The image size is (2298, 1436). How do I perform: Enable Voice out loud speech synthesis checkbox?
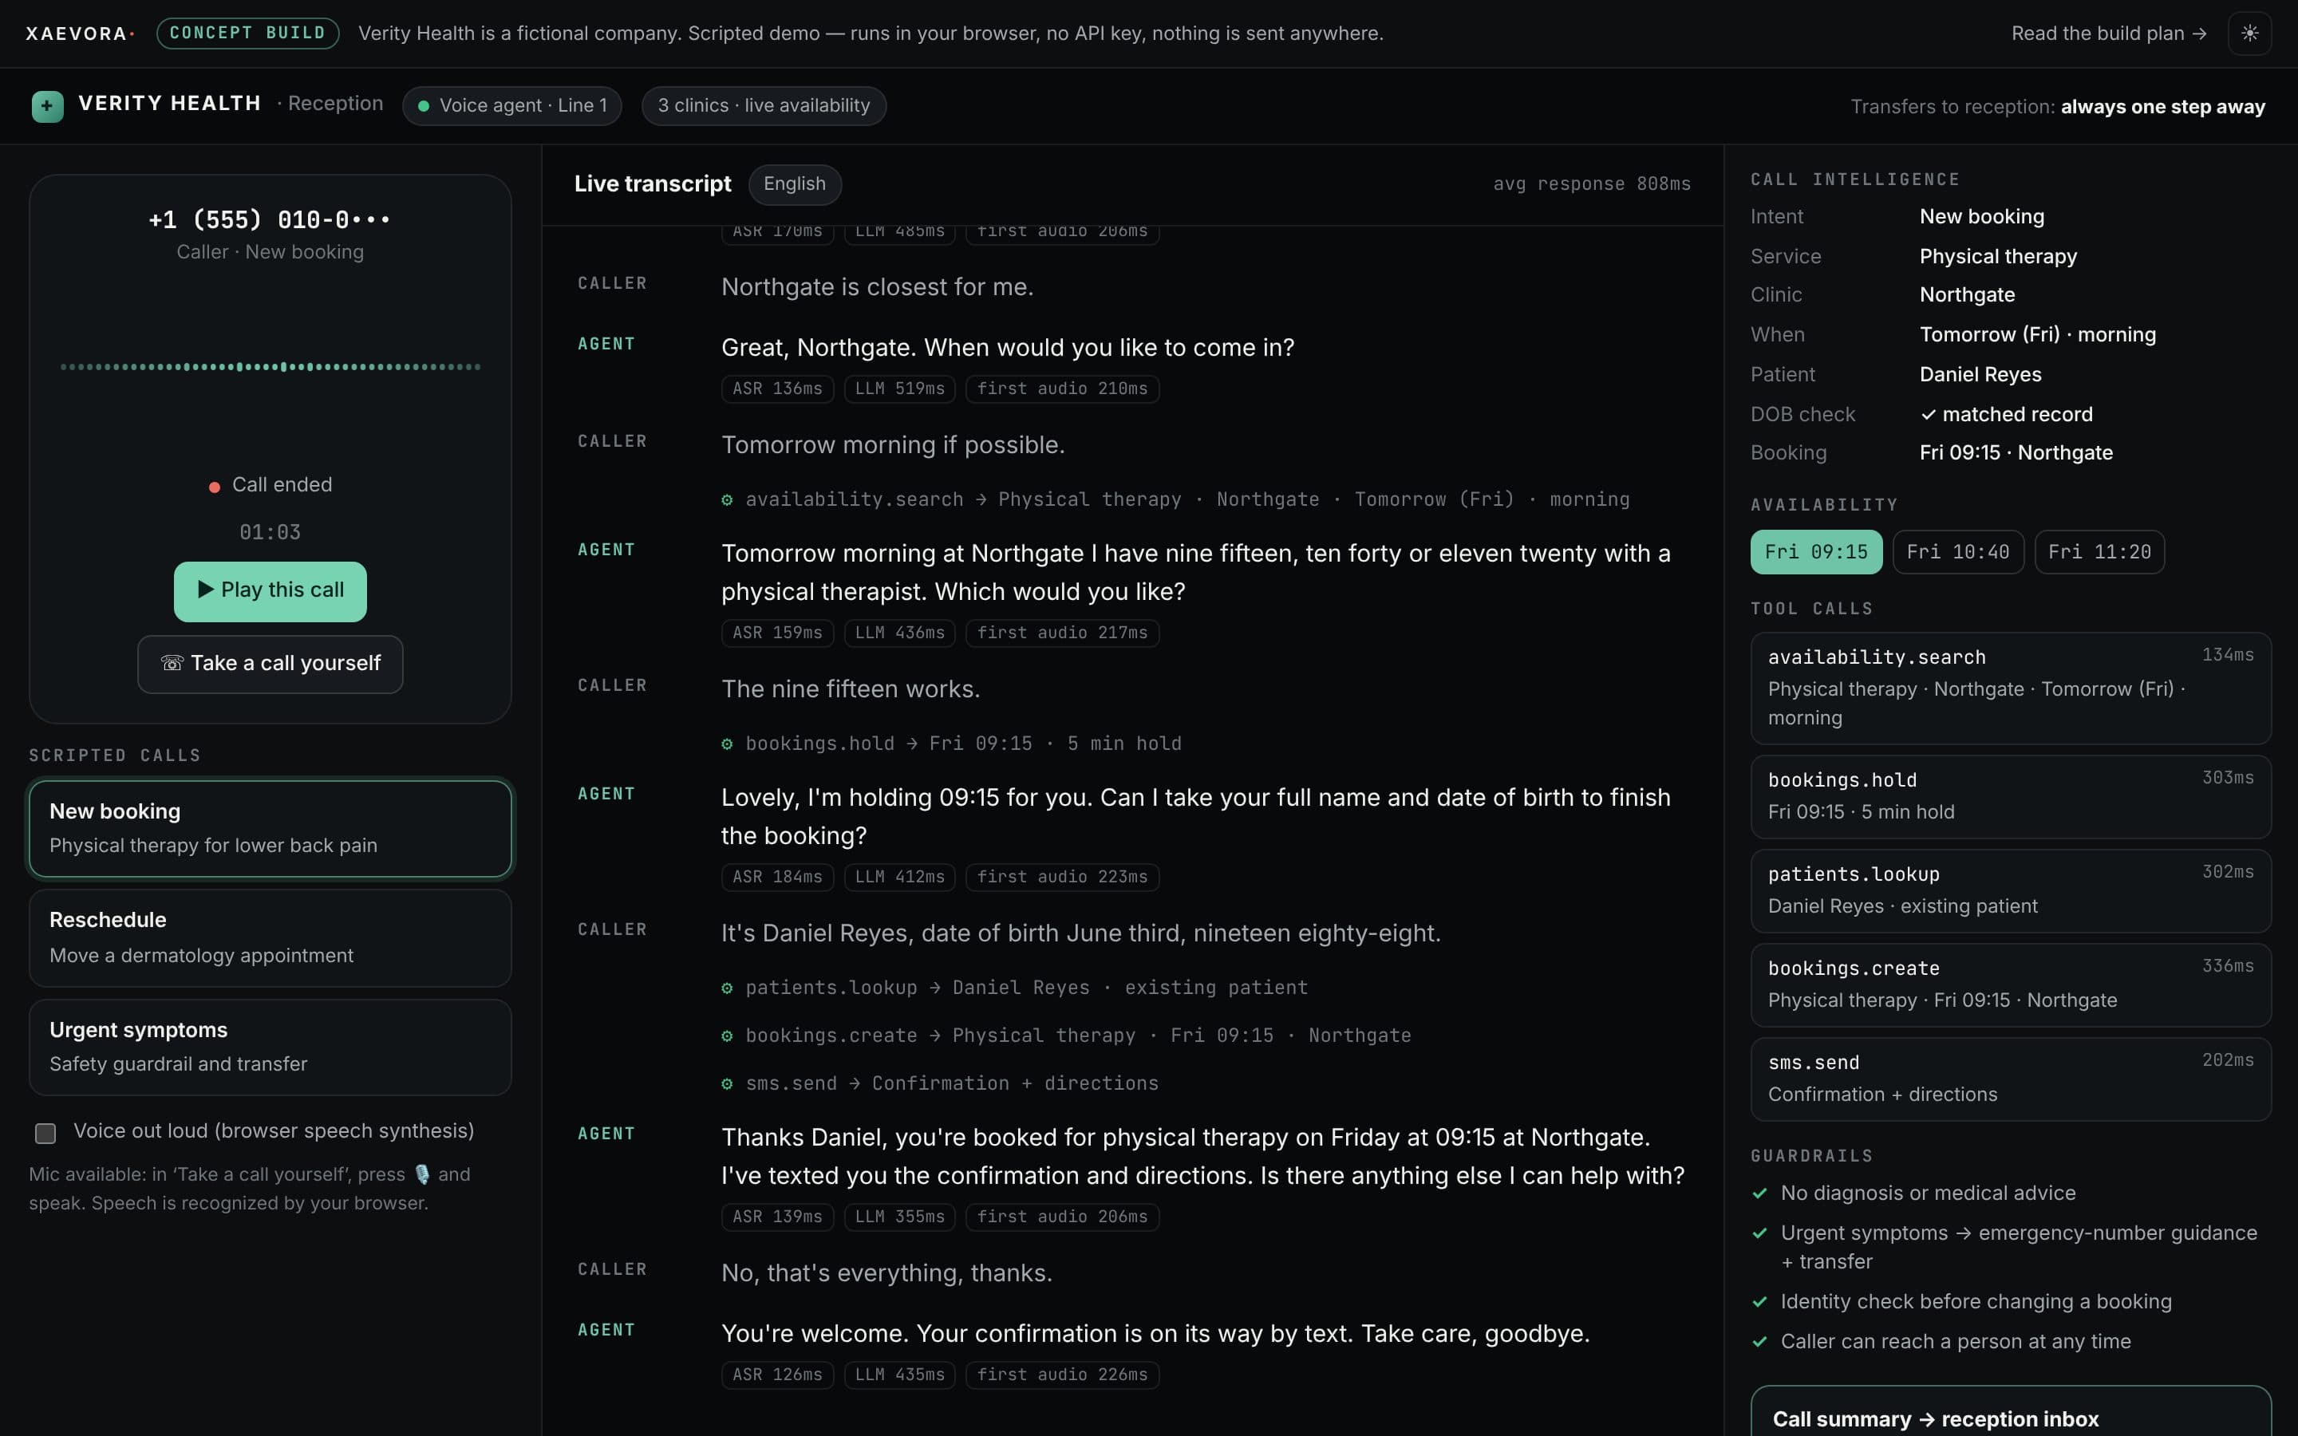(x=45, y=1132)
